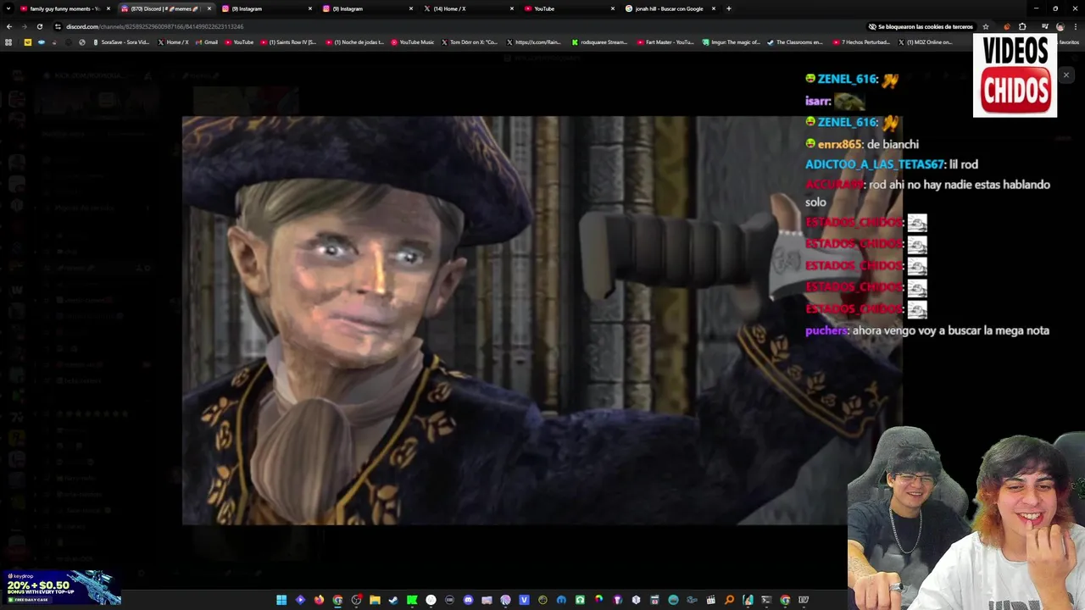Open the 7 Hechos Perturbadores bookmark
Viewport: 1085px width, 610px height.
pyautogui.click(x=861, y=42)
